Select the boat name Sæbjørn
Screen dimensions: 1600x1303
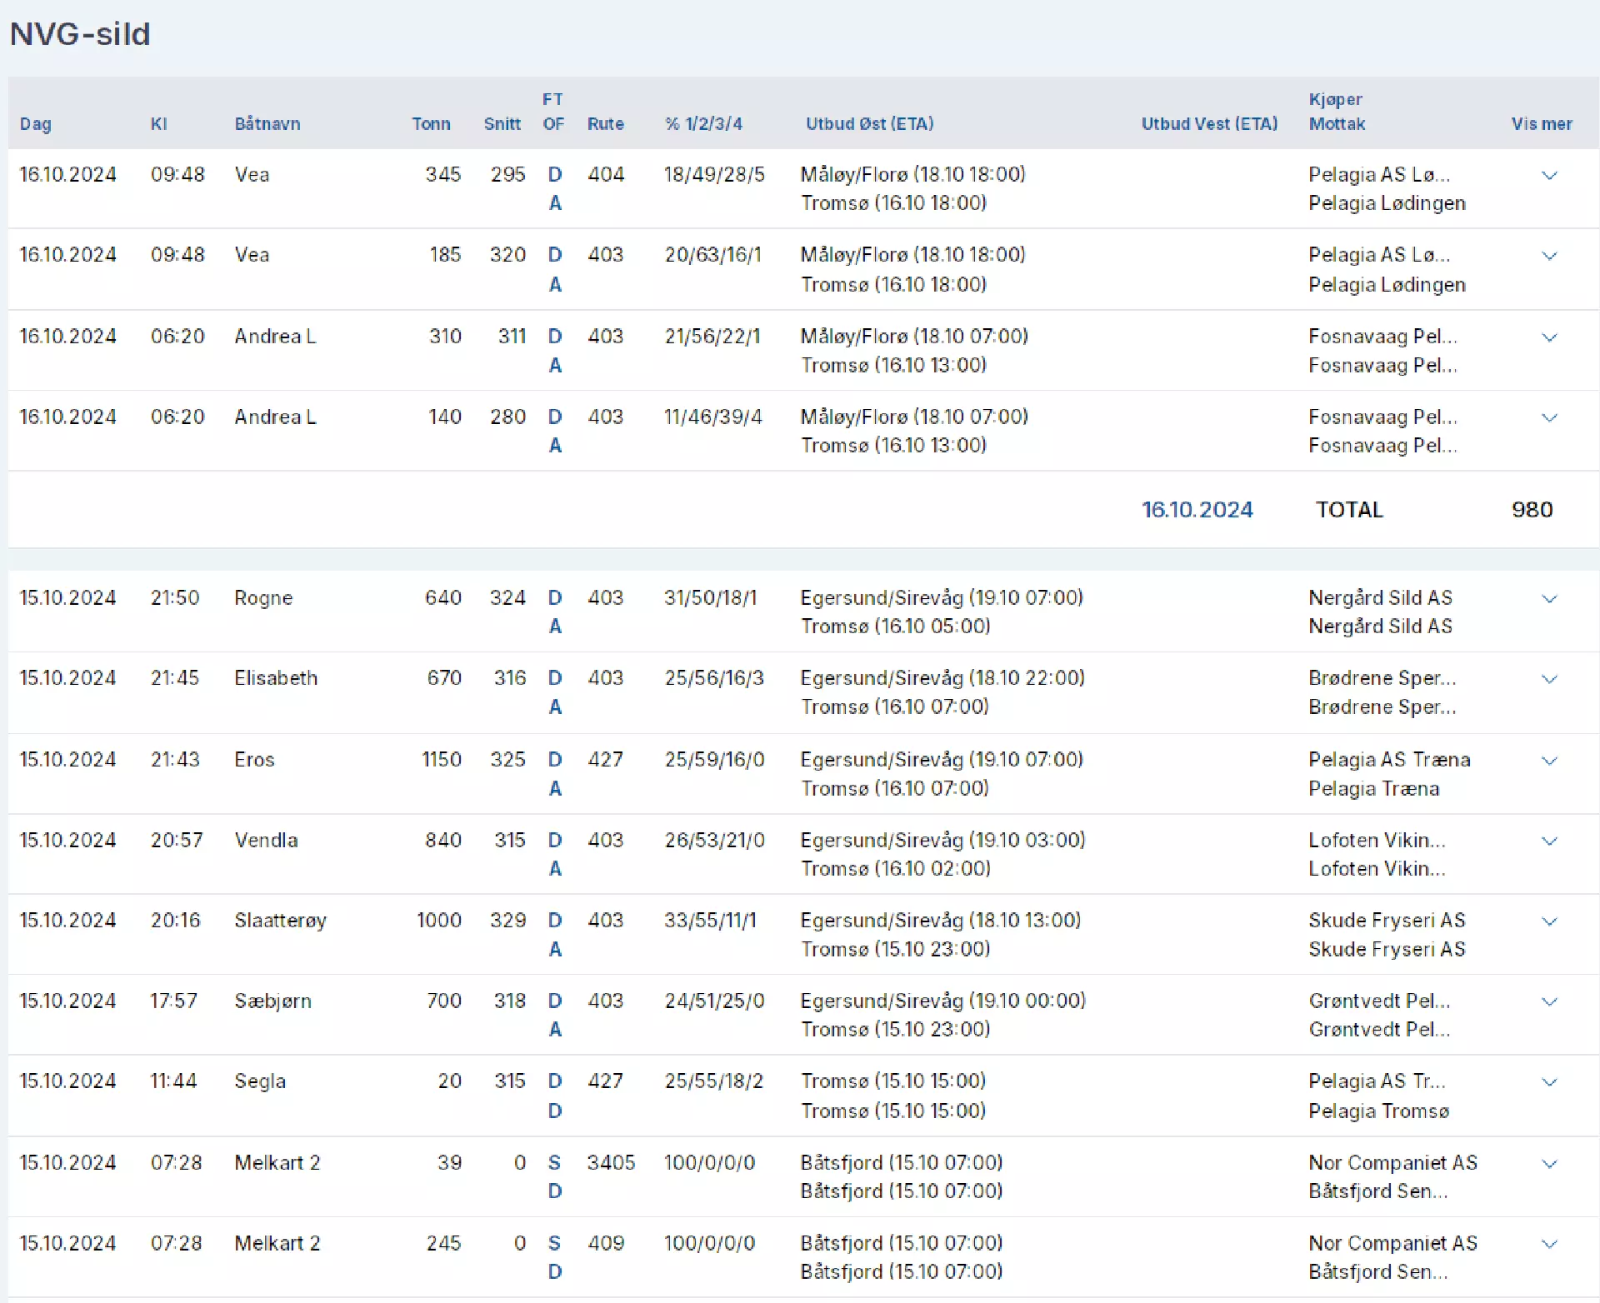pos(272,1001)
